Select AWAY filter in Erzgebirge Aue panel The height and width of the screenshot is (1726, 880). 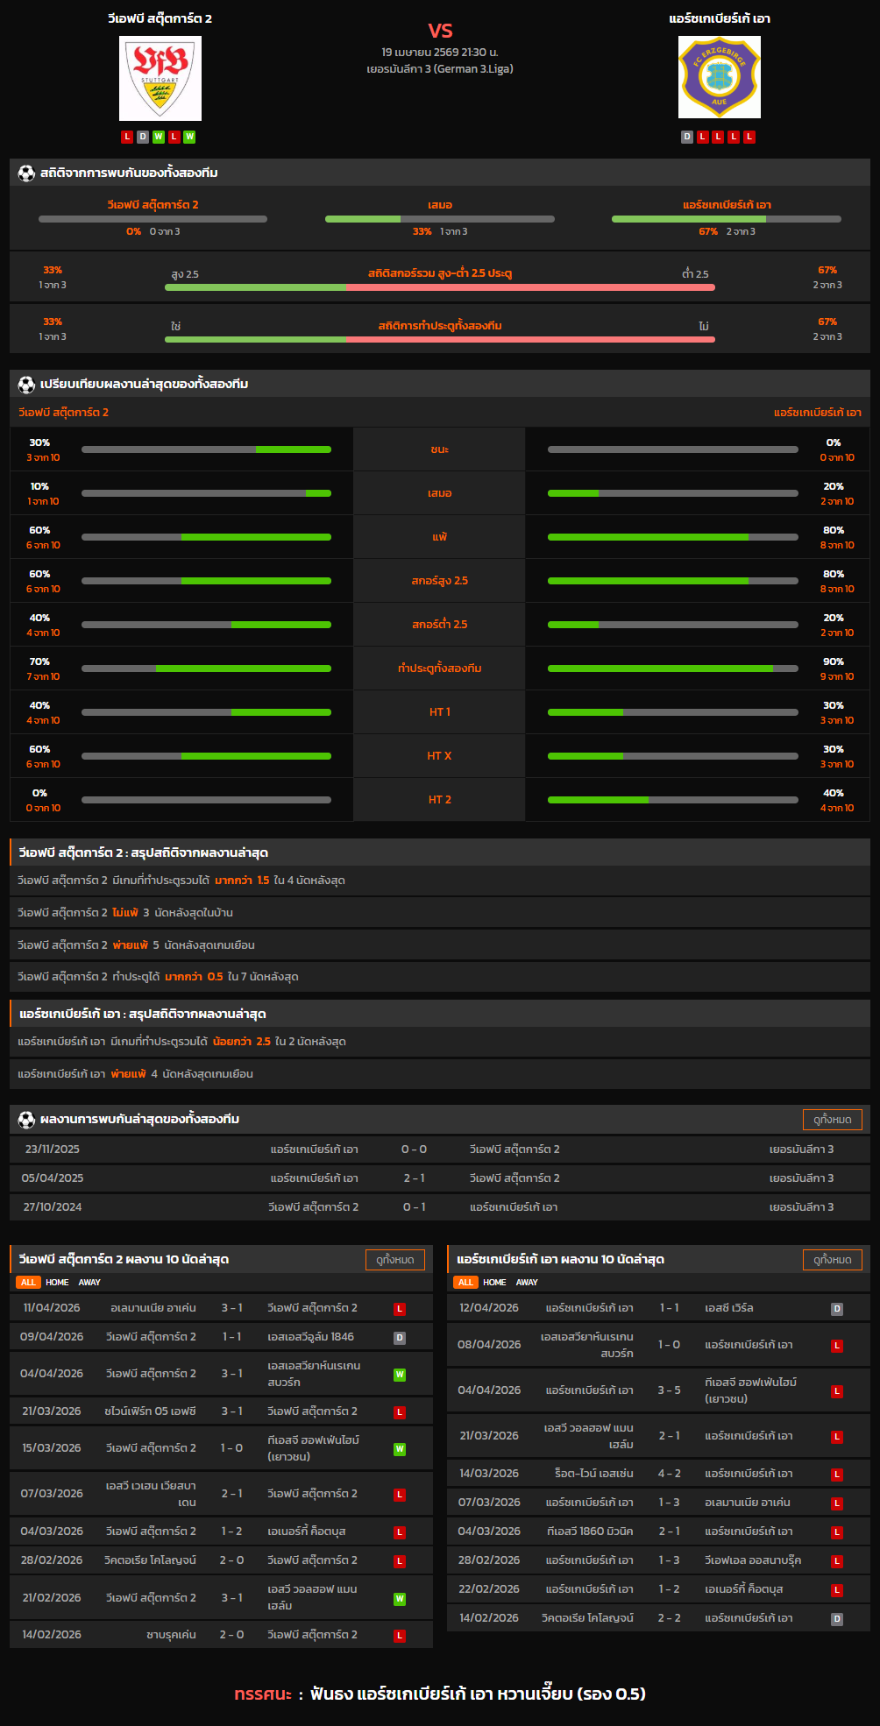pos(527,1283)
